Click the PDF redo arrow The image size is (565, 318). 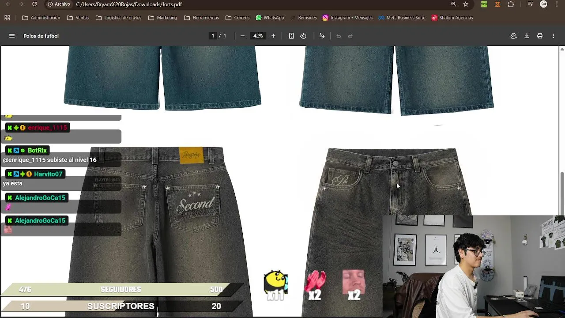click(350, 36)
